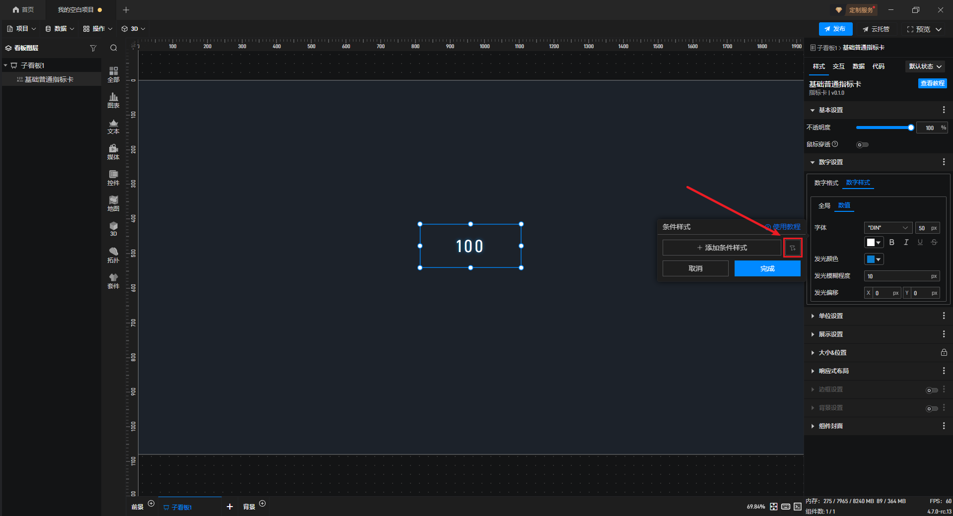The image size is (953, 516).
Task: Open the 默认状态 state dropdown
Action: [925, 66]
